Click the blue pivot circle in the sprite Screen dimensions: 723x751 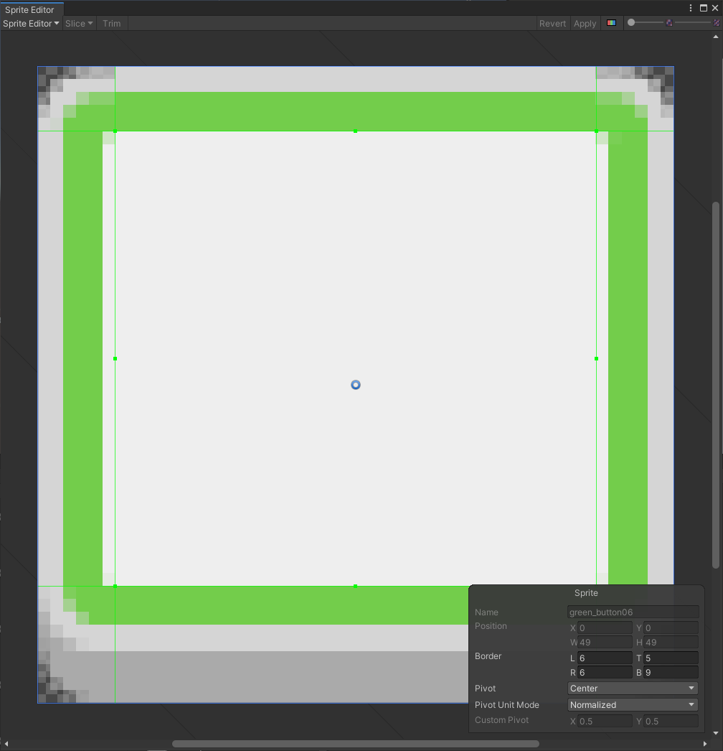tap(356, 385)
